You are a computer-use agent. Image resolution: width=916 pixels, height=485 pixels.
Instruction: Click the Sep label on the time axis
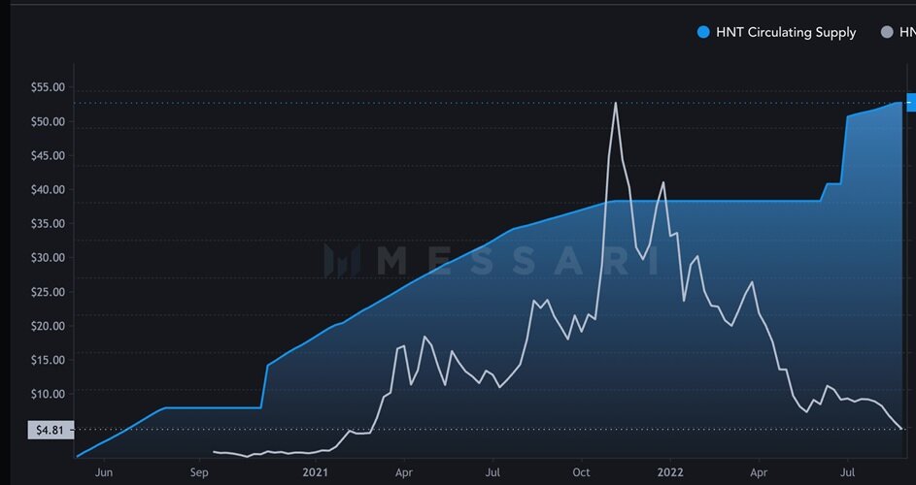click(x=199, y=472)
